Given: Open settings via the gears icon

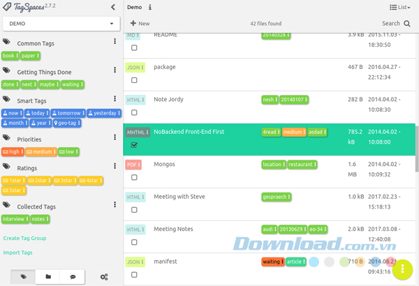Looking at the screenshot, I should pyautogui.click(x=104, y=277).
